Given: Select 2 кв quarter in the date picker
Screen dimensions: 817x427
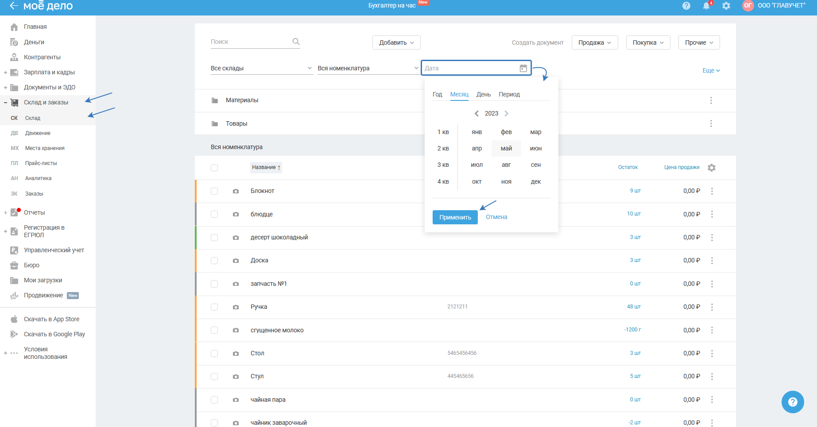Looking at the screenshot, I should 443,148.
